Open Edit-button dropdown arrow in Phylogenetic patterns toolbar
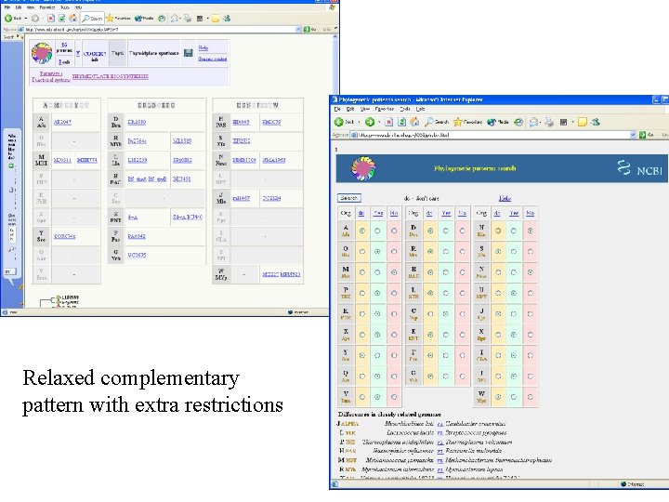Viewport: 669px width, 502px height. (x=572, y=122)
